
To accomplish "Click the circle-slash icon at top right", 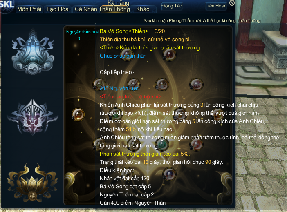I will [x=232, y=3].
